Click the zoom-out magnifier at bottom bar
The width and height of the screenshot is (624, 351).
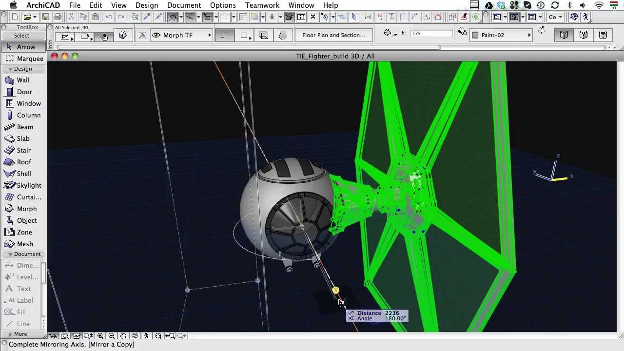tap(112, 336)
